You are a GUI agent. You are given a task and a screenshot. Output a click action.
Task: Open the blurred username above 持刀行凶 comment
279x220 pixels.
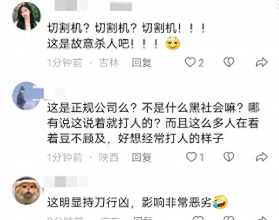click(66, 181)
